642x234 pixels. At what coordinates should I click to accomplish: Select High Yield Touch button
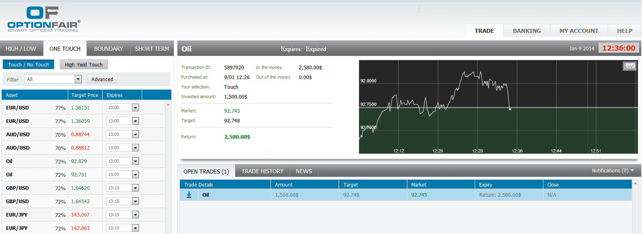(84, 64)
